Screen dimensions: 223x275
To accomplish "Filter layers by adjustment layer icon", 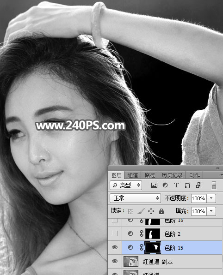I will pos(165,185).
